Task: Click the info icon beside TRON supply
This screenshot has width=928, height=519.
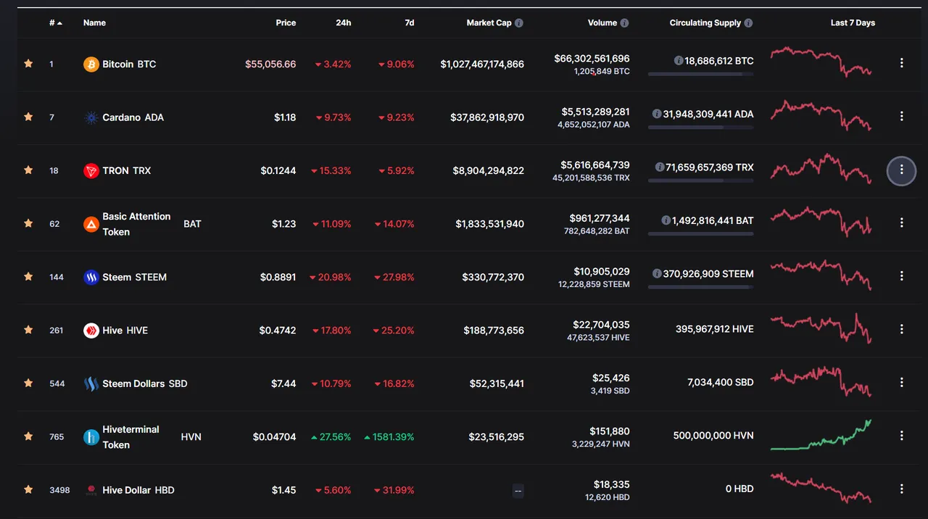Action: (660, 167)
